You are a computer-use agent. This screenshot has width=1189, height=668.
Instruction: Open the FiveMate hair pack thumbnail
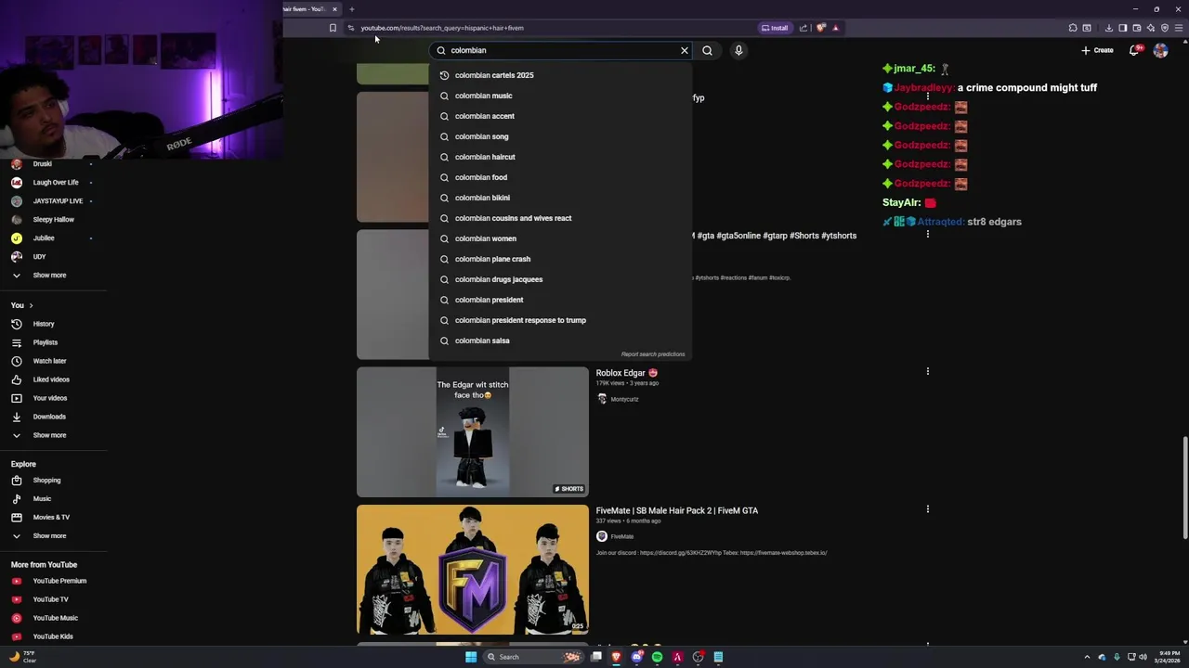coord(473,570)
